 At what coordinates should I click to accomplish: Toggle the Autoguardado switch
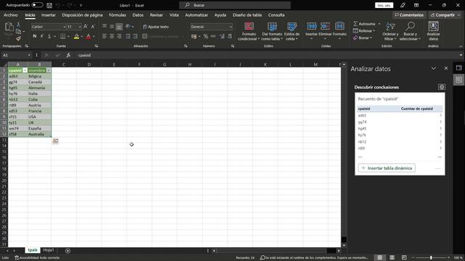(x=37, y=5)
